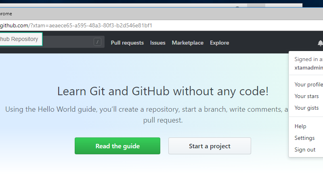Click the Start a project button
The image size is (323, 176).
click(210, 146)
